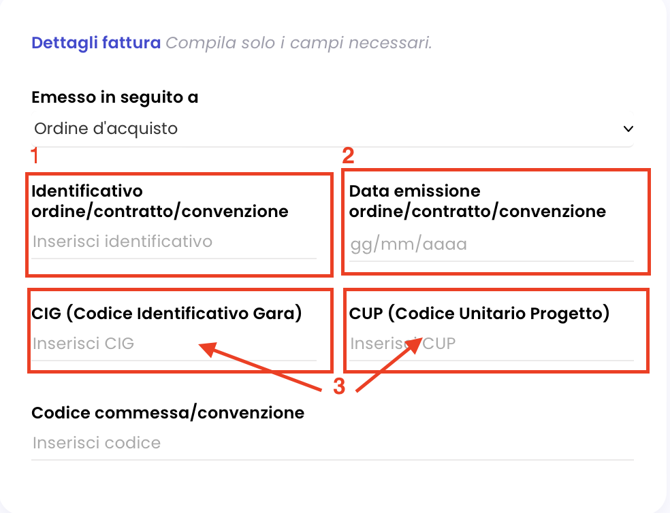The width and height of the screenshot is (670, 513).
Task: Click the red annotation number 1
Action: [35, 156]
